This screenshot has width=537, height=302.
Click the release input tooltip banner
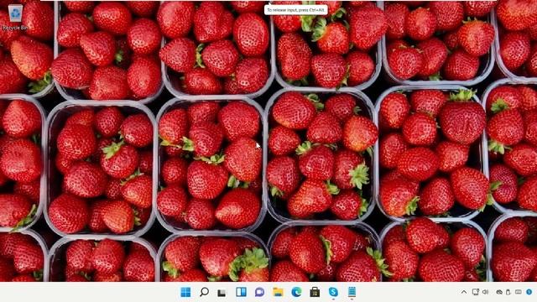click(x=296, y=10)
